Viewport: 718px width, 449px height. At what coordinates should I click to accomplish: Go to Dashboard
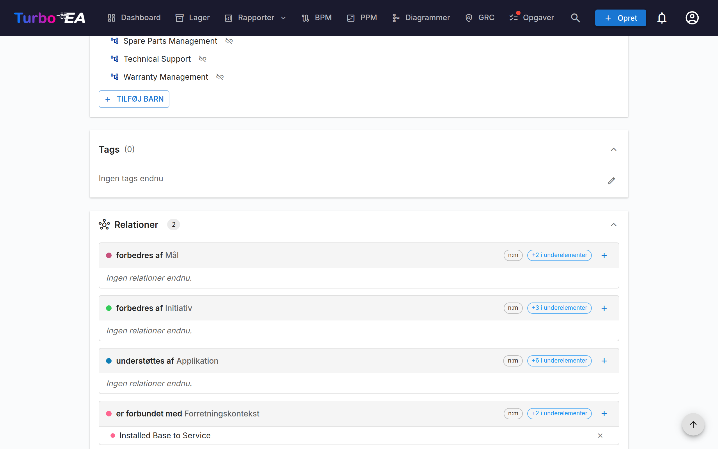[134, 18]
